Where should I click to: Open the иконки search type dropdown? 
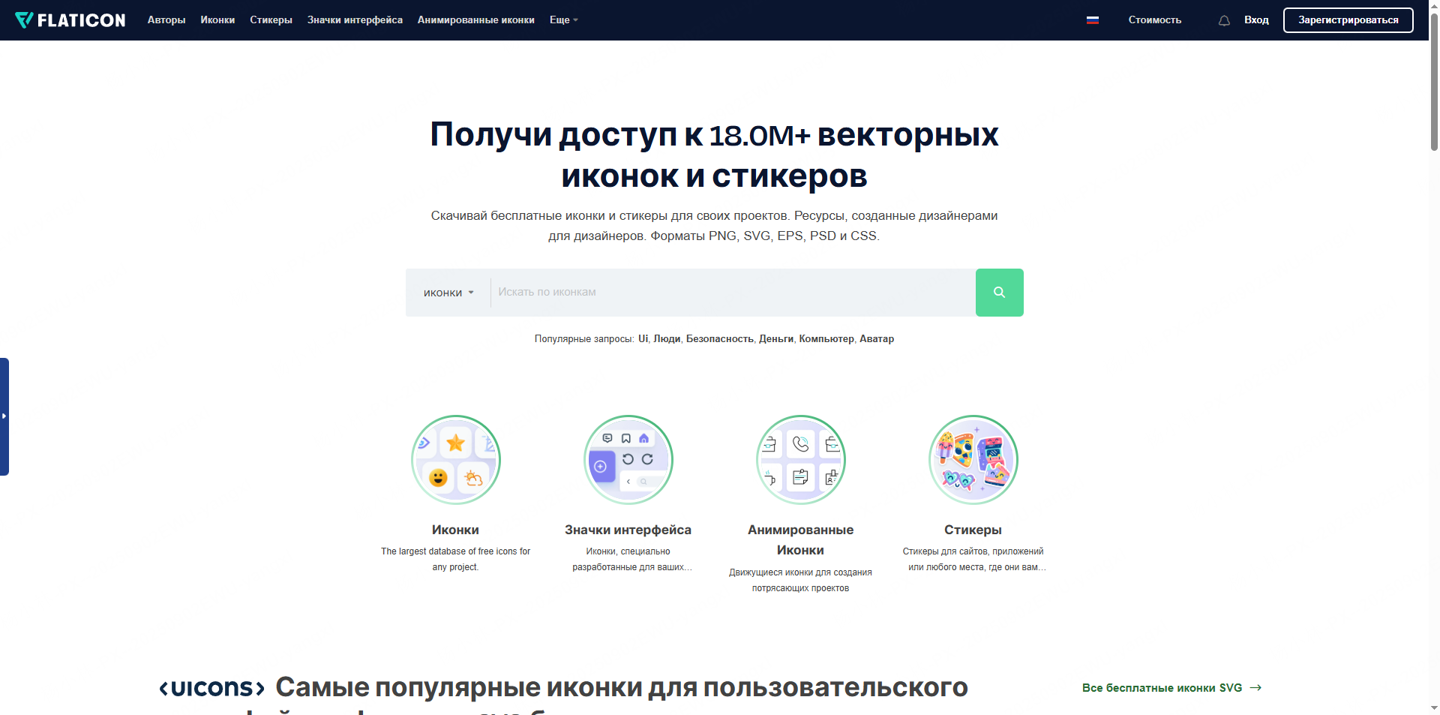tap(448, 293)
